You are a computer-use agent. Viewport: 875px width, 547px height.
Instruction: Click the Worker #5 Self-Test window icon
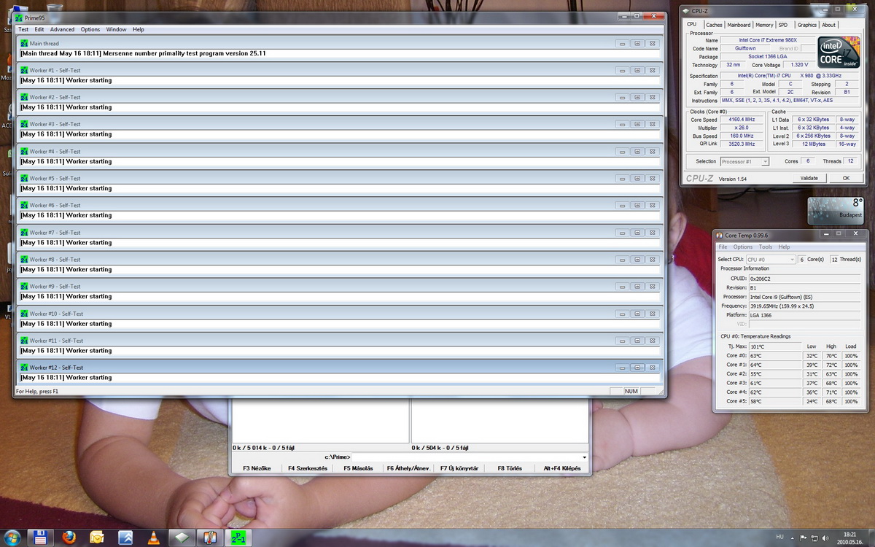pos(24,179)
